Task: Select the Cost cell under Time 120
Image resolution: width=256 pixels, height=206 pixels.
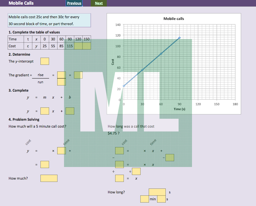Action: point(78,46)
